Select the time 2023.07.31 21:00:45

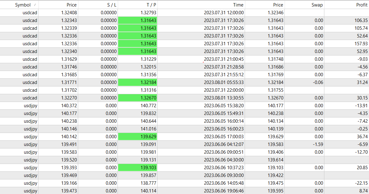[224, 59]
